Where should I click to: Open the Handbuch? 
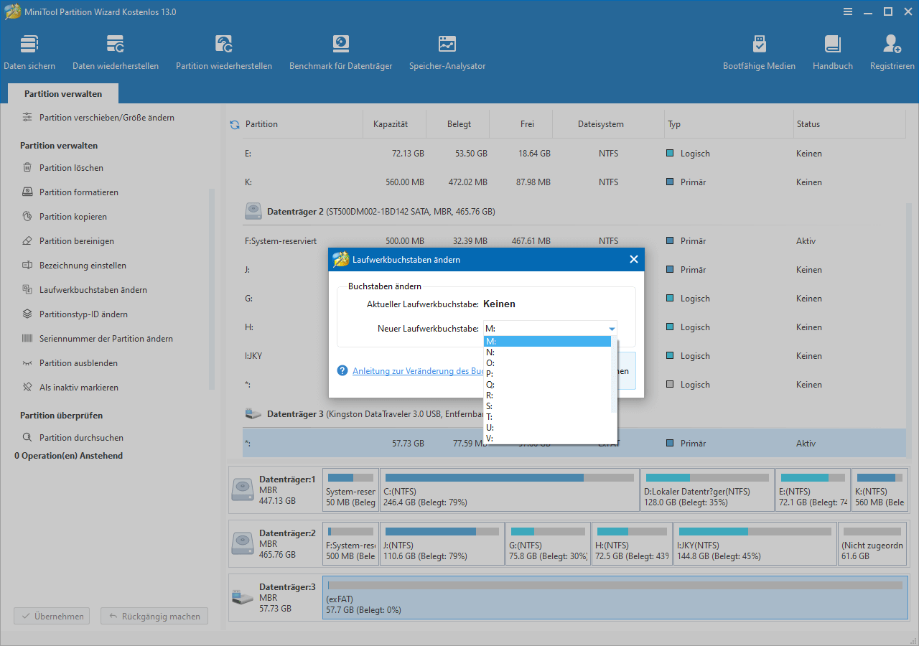pyautogui.click(x=832, y=50)
